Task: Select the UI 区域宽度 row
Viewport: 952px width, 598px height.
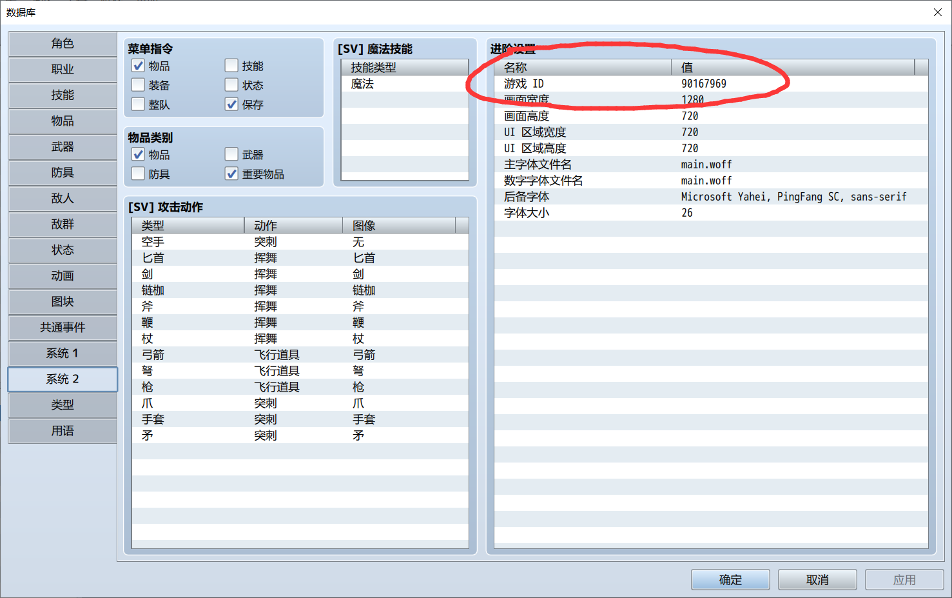Action: [711, 132]
